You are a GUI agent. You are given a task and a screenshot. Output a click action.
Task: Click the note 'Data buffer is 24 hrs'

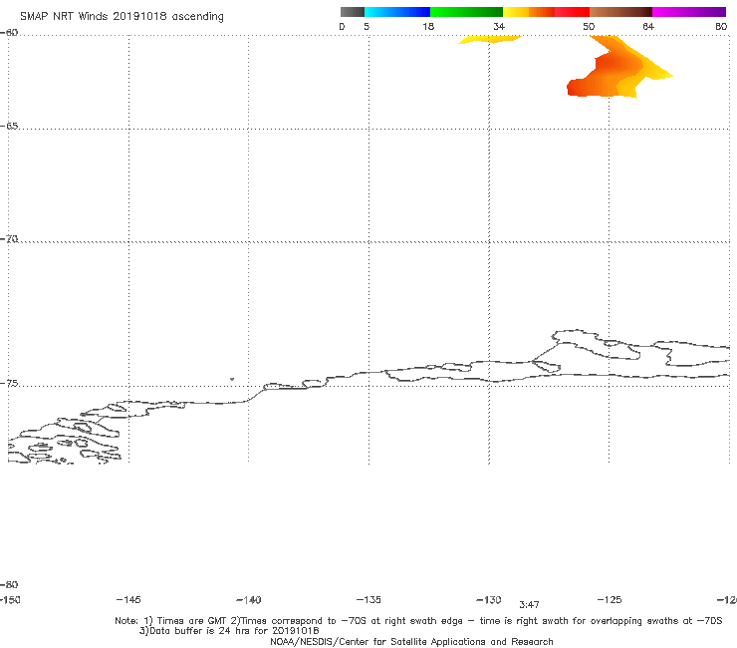(199, 631)
